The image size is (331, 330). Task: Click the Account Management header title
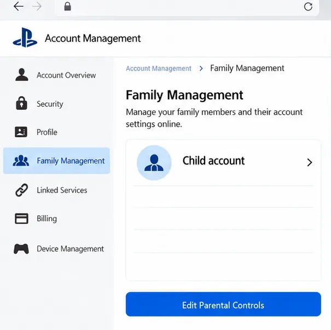point(92,38)
